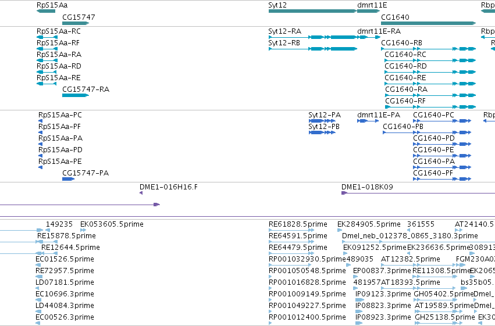
Task: Select the CG15747-RA transcript bar
Action: 76,95
